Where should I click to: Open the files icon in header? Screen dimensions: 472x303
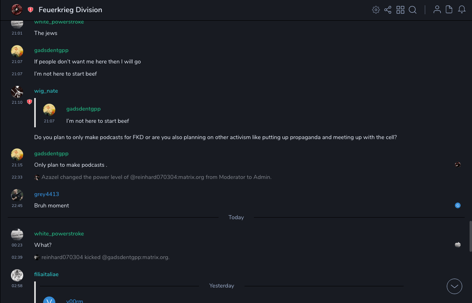449,10
